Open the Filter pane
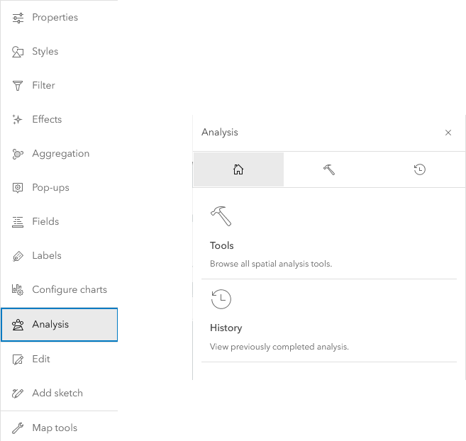466x441 pixels. (x=43, y=85)
